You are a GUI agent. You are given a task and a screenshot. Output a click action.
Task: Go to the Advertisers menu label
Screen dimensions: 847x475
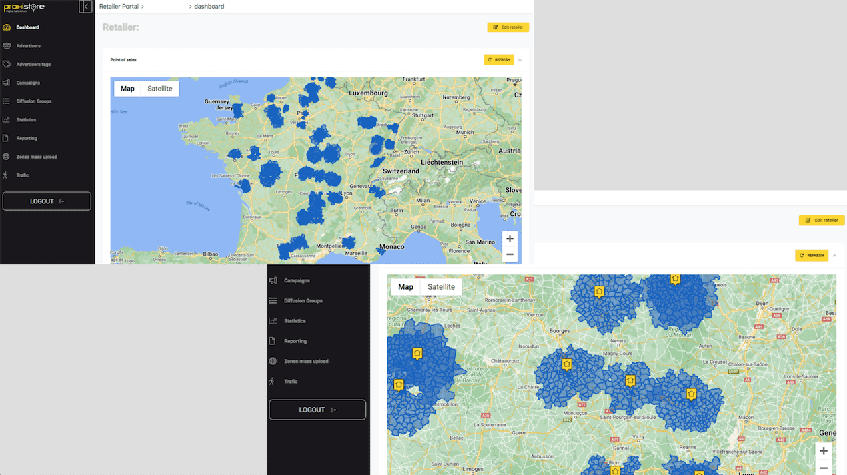29,46
